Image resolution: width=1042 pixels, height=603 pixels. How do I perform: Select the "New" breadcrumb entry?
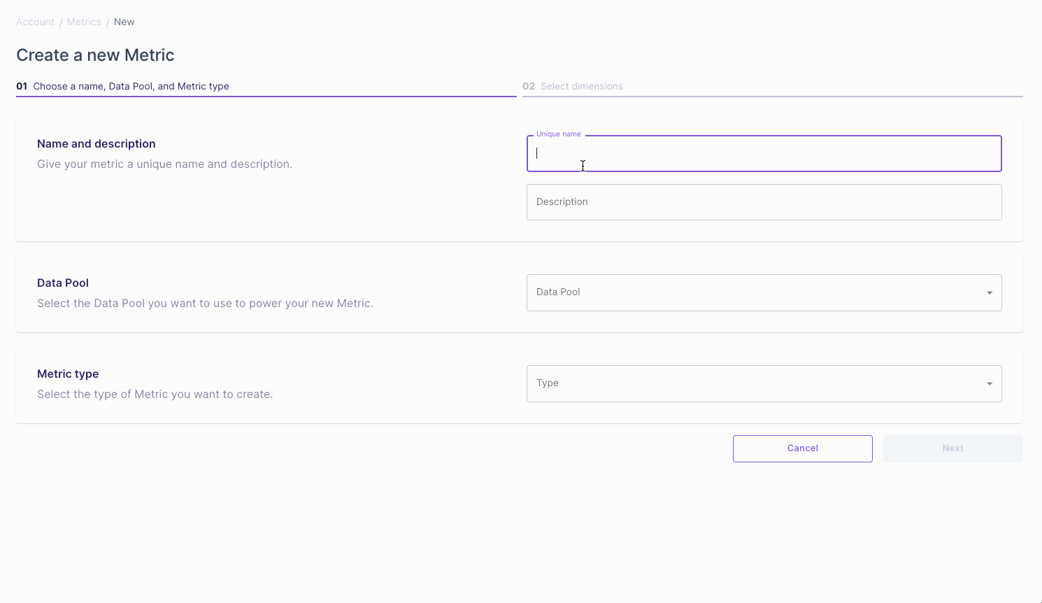pyautogui.click(x=124, y=22)
